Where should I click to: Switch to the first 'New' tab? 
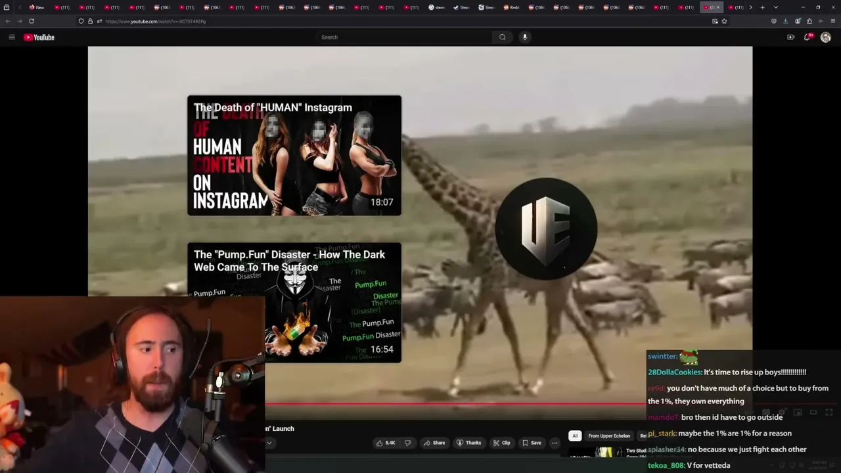click(x=37, y=7)
